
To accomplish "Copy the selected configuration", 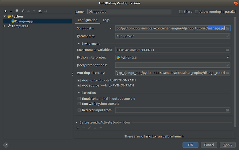I will [x=17, y=11].
